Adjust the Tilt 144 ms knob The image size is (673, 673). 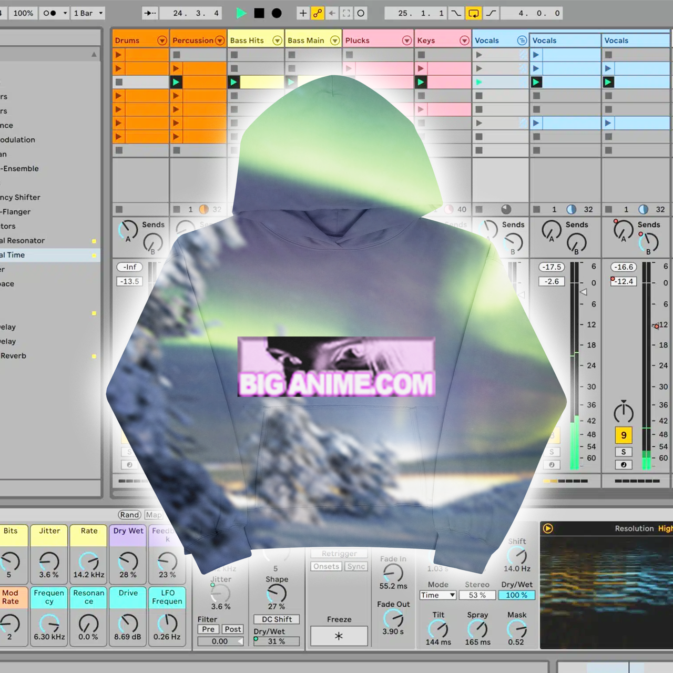[x=439, y=629]
